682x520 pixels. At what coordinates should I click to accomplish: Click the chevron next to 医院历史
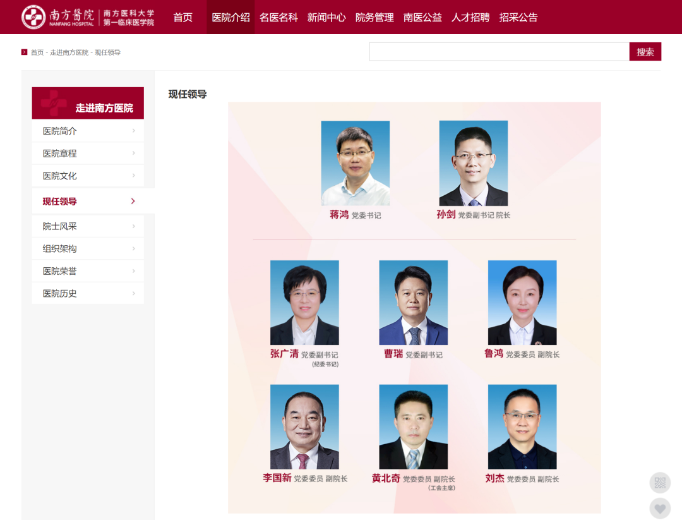(133, 293)
